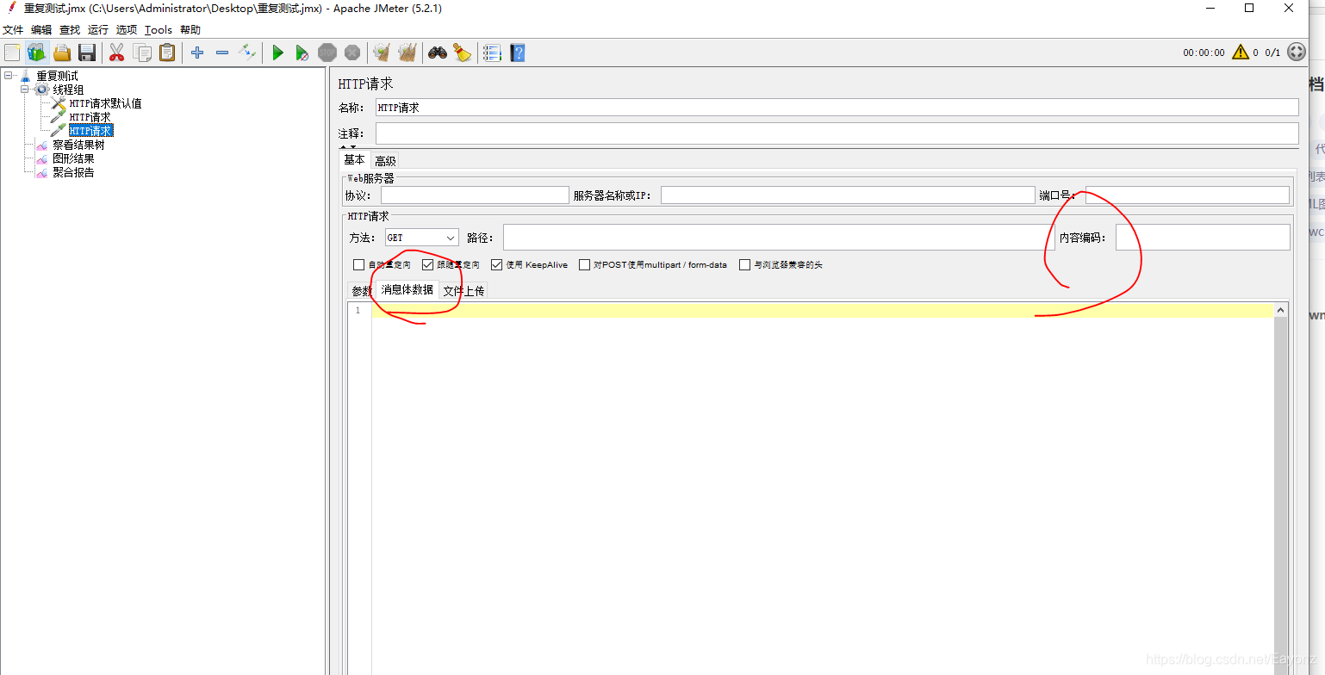Switch to the 参数 tab
Viewport: 1325px width, 675px height.
[x=361, y=291]
